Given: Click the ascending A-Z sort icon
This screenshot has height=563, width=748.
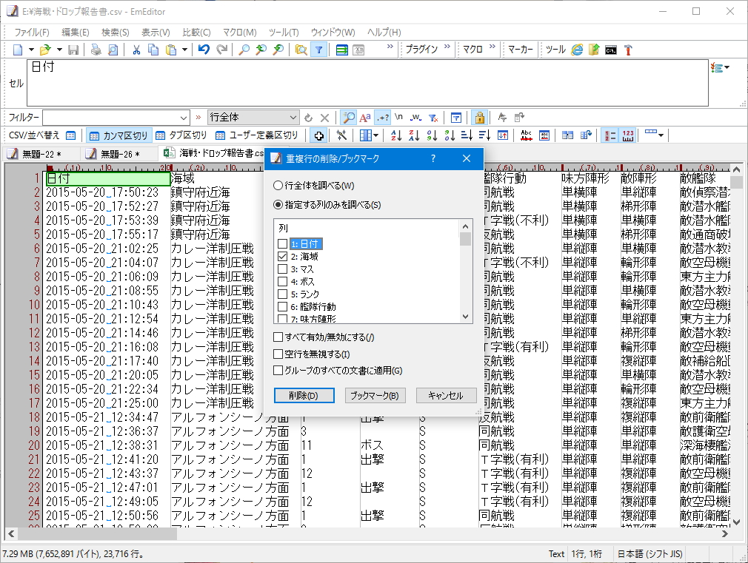Looking at the screenshot, I should tap(395, 135).
